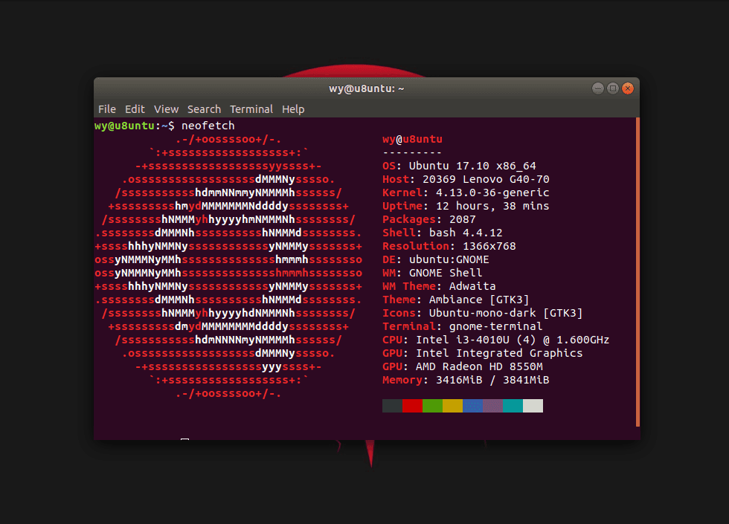The image size is (729, 524).
Task: Minimize the terminal window
Action: click(598, 88)
